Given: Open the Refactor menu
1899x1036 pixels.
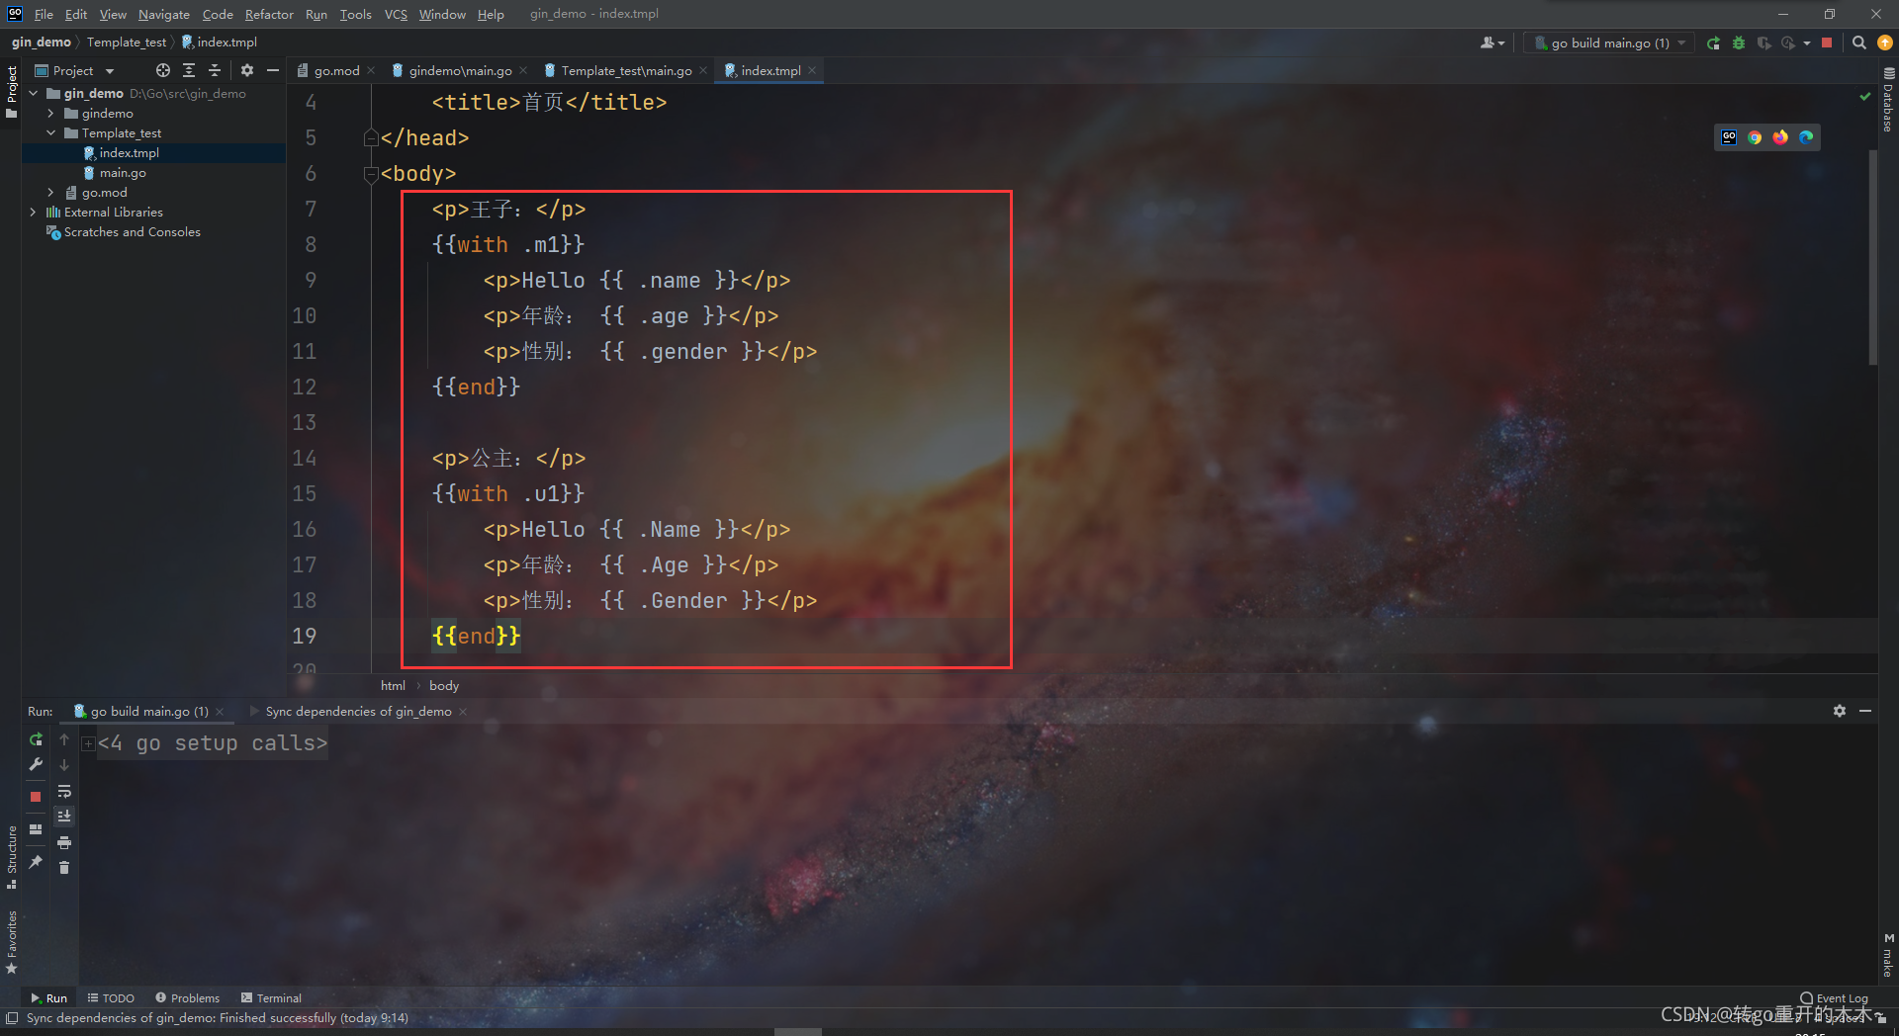Looking at the screenshot, I should point(269,14).
